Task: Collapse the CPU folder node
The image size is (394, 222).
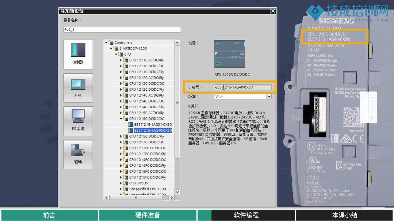Action: [x=116, y=54]
